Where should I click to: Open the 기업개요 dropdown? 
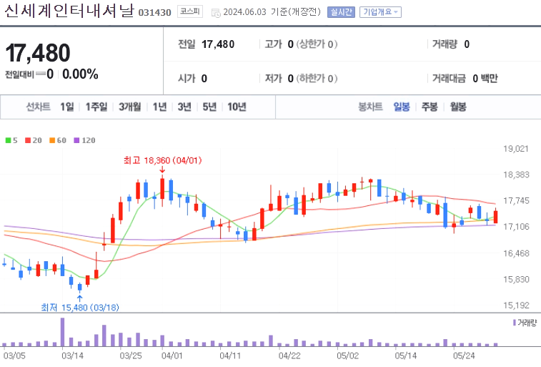380,12
